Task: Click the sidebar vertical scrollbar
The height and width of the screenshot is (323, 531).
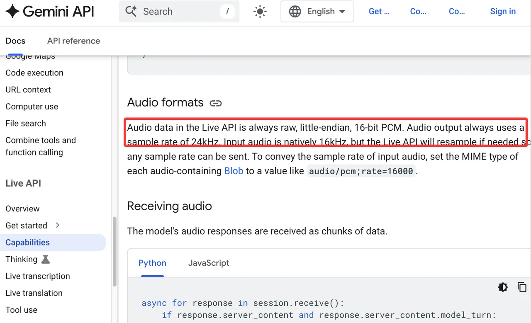Action: (x=114, y=252)
